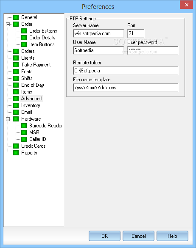Select the Clients entry
196x248 pixels.
(28, 58)
